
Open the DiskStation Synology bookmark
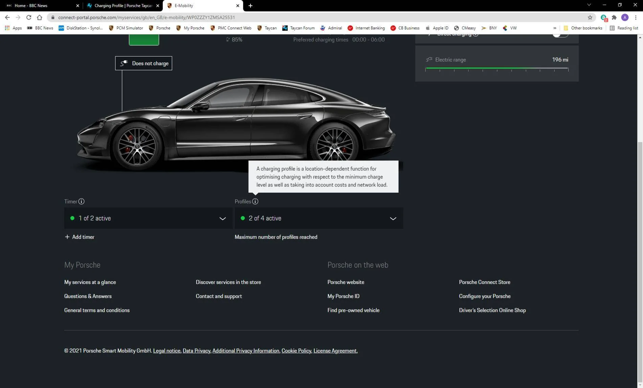coord(81,28)
